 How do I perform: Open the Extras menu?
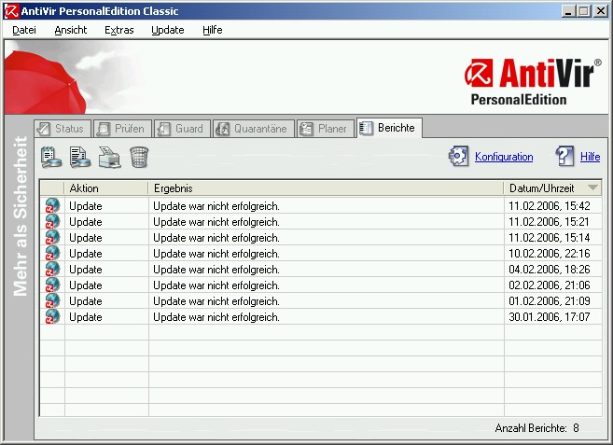pyautogui.click(x=118, y=30)
